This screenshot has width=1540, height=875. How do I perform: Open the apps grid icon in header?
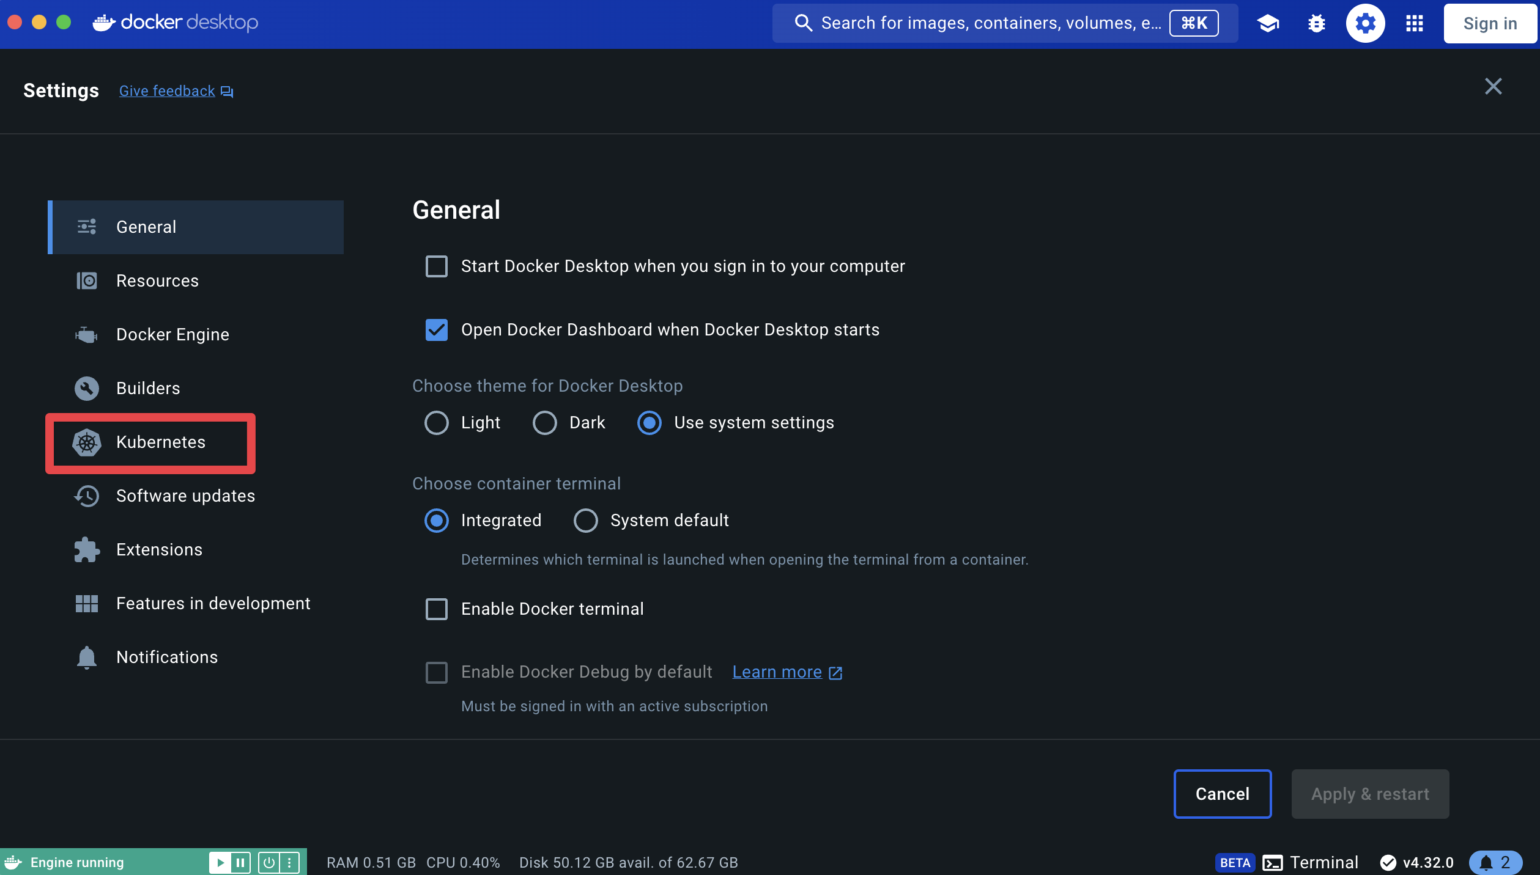1414,23
